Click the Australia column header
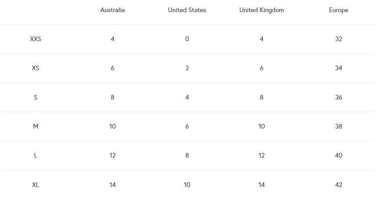 pyautogui.click(x=113, y=10)
